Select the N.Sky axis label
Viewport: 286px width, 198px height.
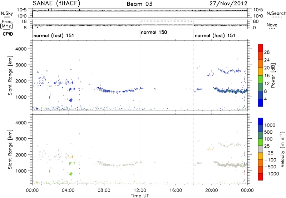coord(7,13)
